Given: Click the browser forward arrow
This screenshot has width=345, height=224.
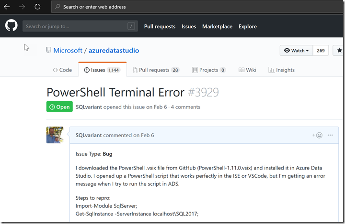Looking at the screenshot, I should coord(23,7).
